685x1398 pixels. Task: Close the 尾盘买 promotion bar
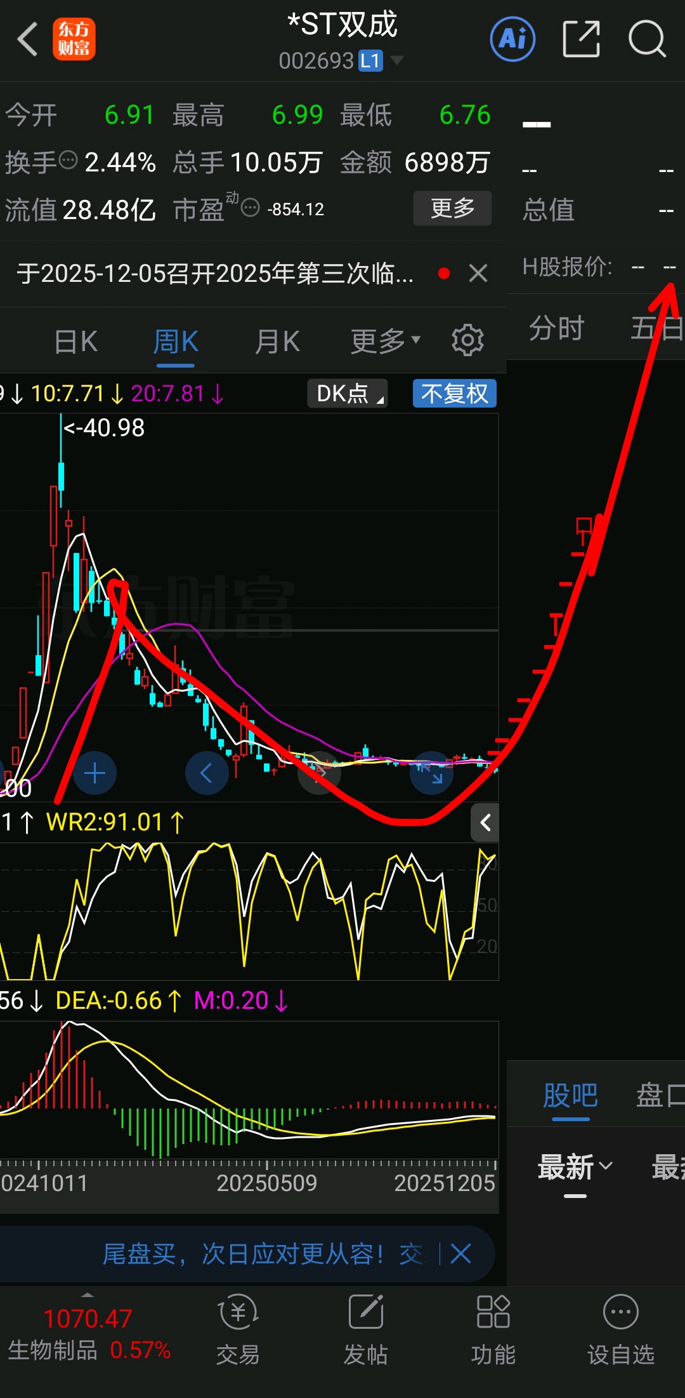[460, 1254]
